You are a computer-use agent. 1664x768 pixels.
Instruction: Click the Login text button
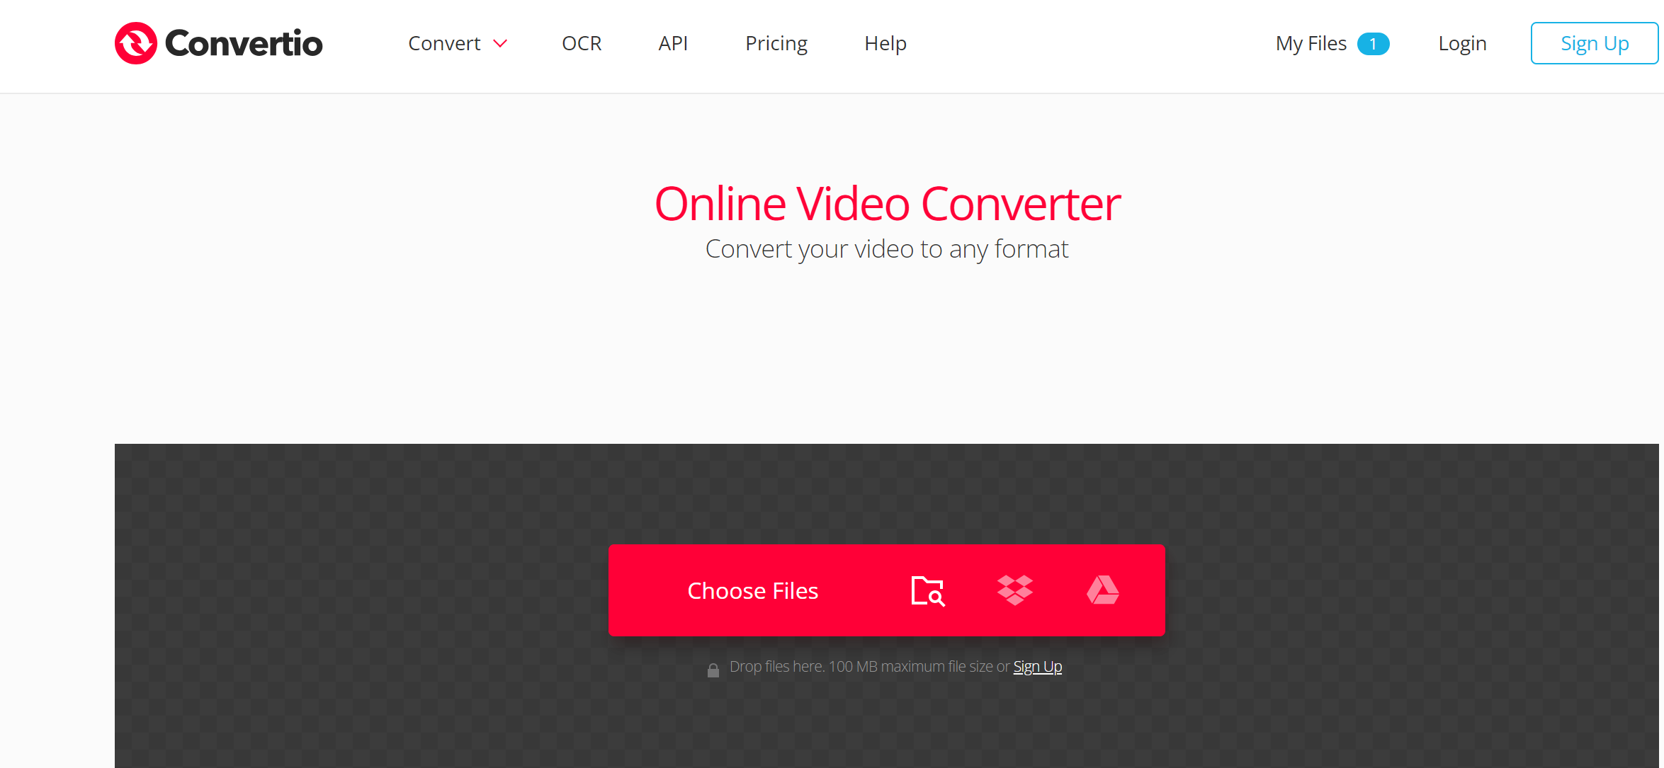pos(1461,42)
